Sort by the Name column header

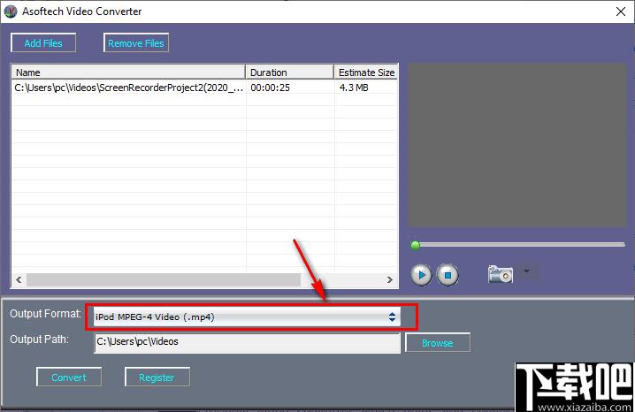(x=128, y=72)
